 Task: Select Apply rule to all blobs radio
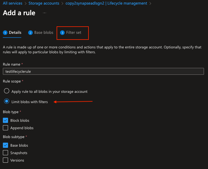click(7, 91)
